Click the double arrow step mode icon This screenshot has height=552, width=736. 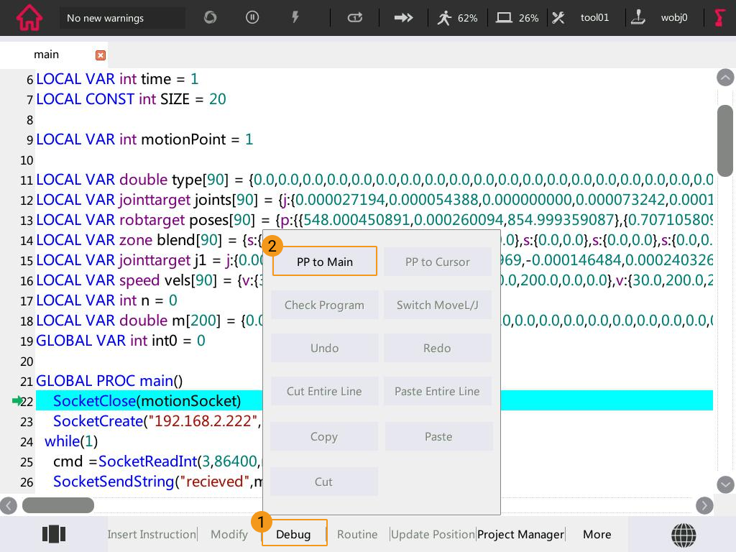404,17
